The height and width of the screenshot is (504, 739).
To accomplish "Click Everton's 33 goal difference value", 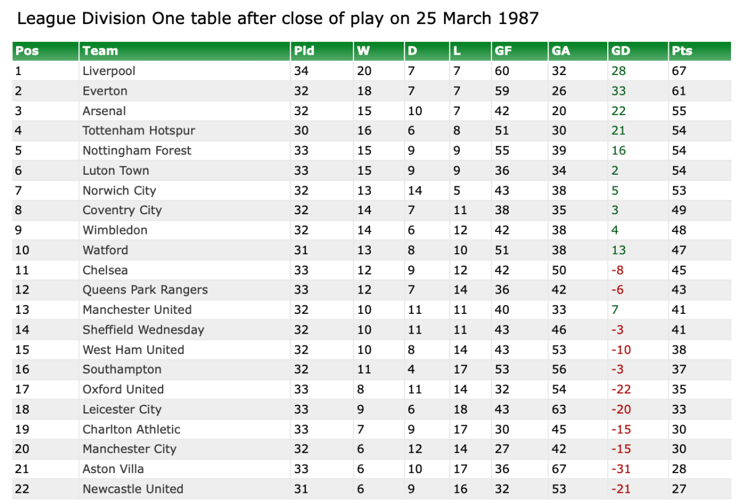I will (618, 91).
